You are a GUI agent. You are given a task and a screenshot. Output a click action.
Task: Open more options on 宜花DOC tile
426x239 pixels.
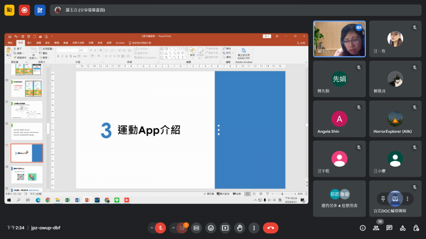(x=407, y=199)
